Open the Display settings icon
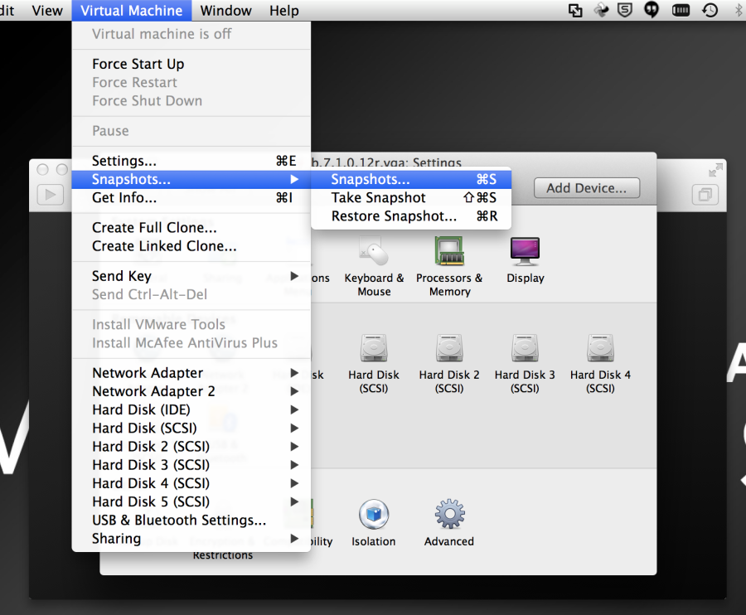The image size is (746, 615). [x=526, y=251]
